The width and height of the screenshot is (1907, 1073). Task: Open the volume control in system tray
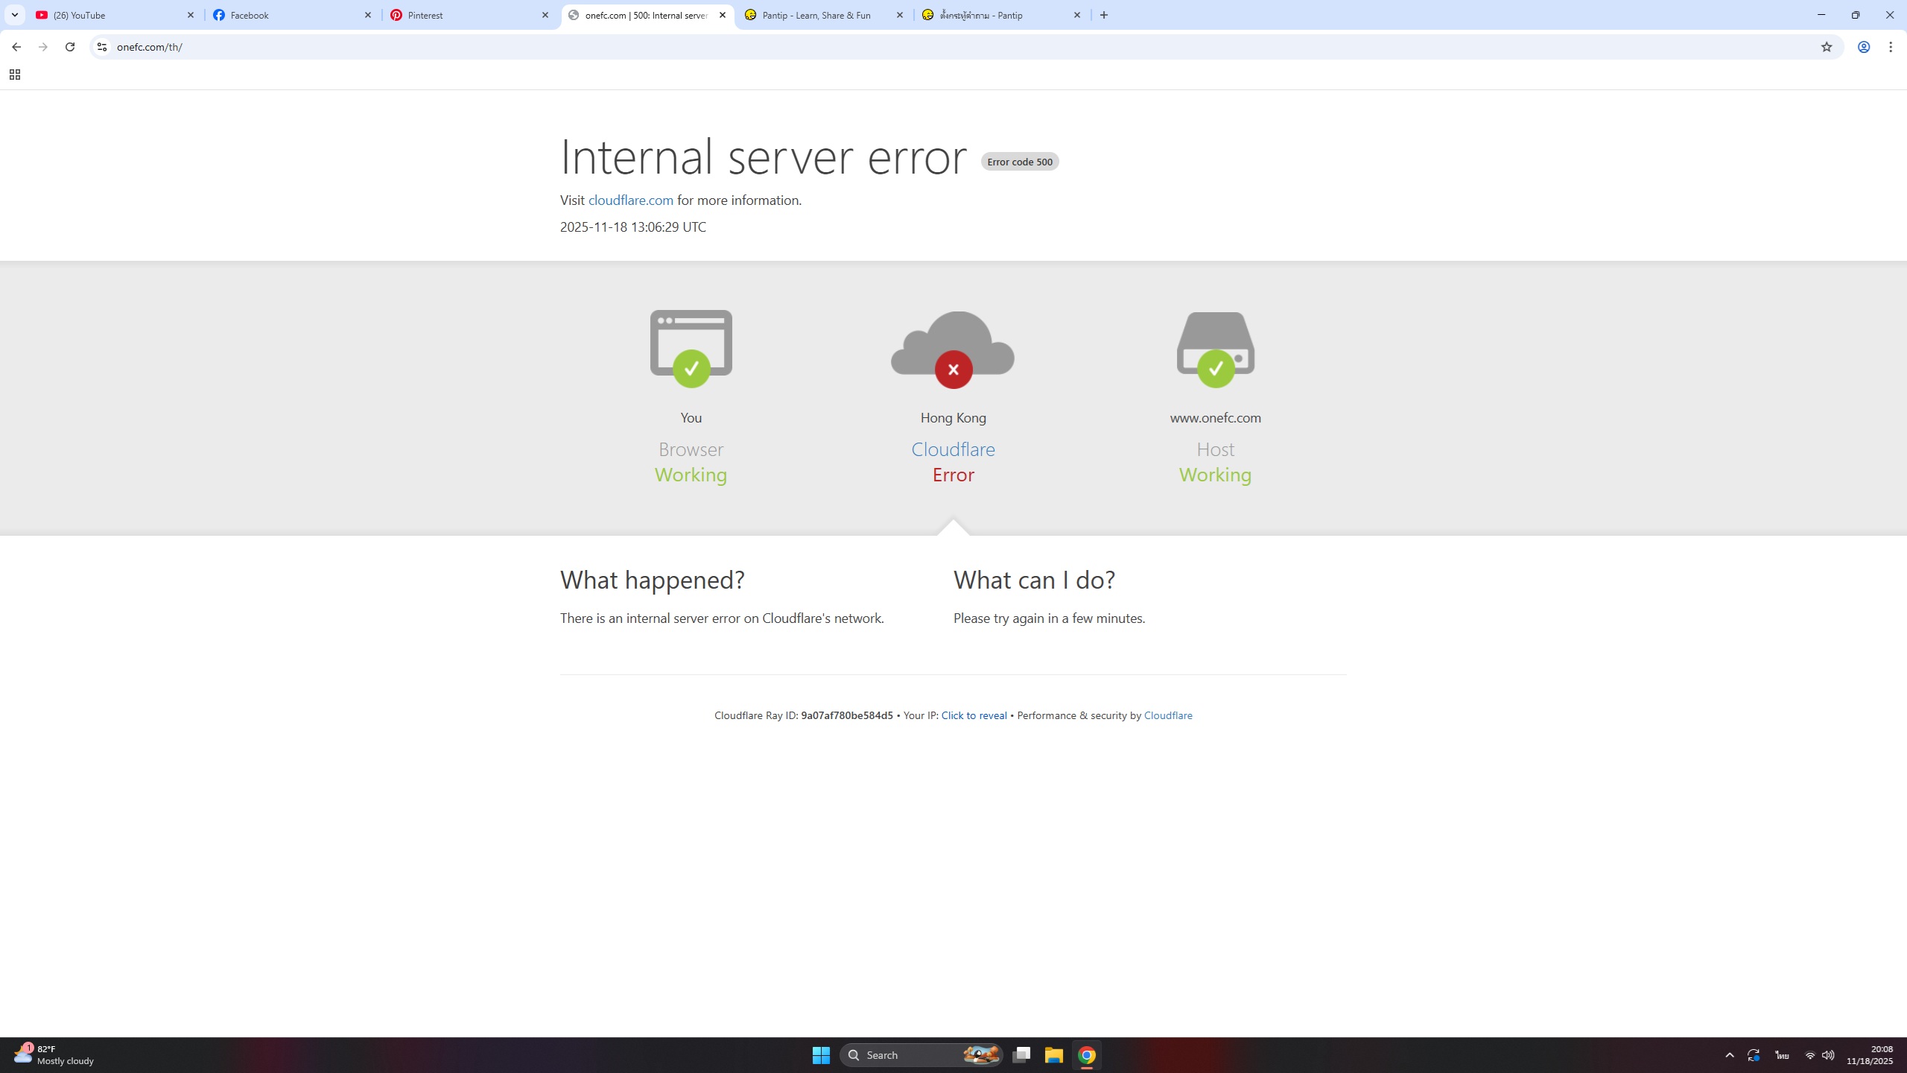click(x=1828, y=1055)
